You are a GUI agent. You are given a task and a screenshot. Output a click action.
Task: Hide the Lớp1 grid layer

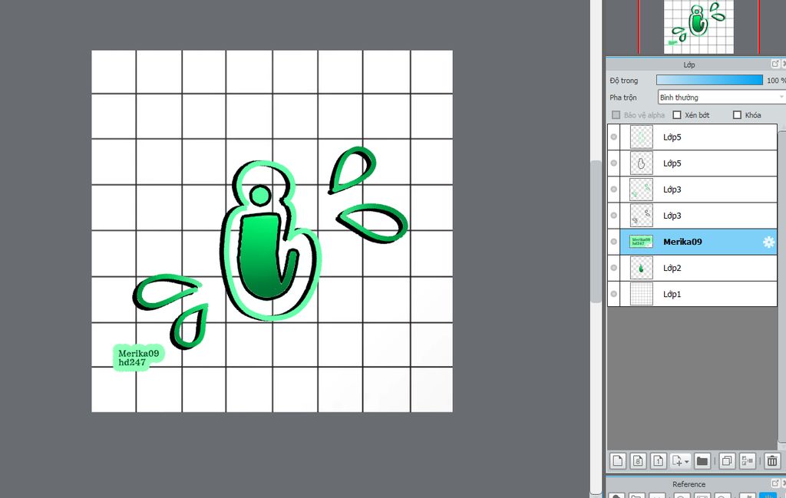point(613,294)
